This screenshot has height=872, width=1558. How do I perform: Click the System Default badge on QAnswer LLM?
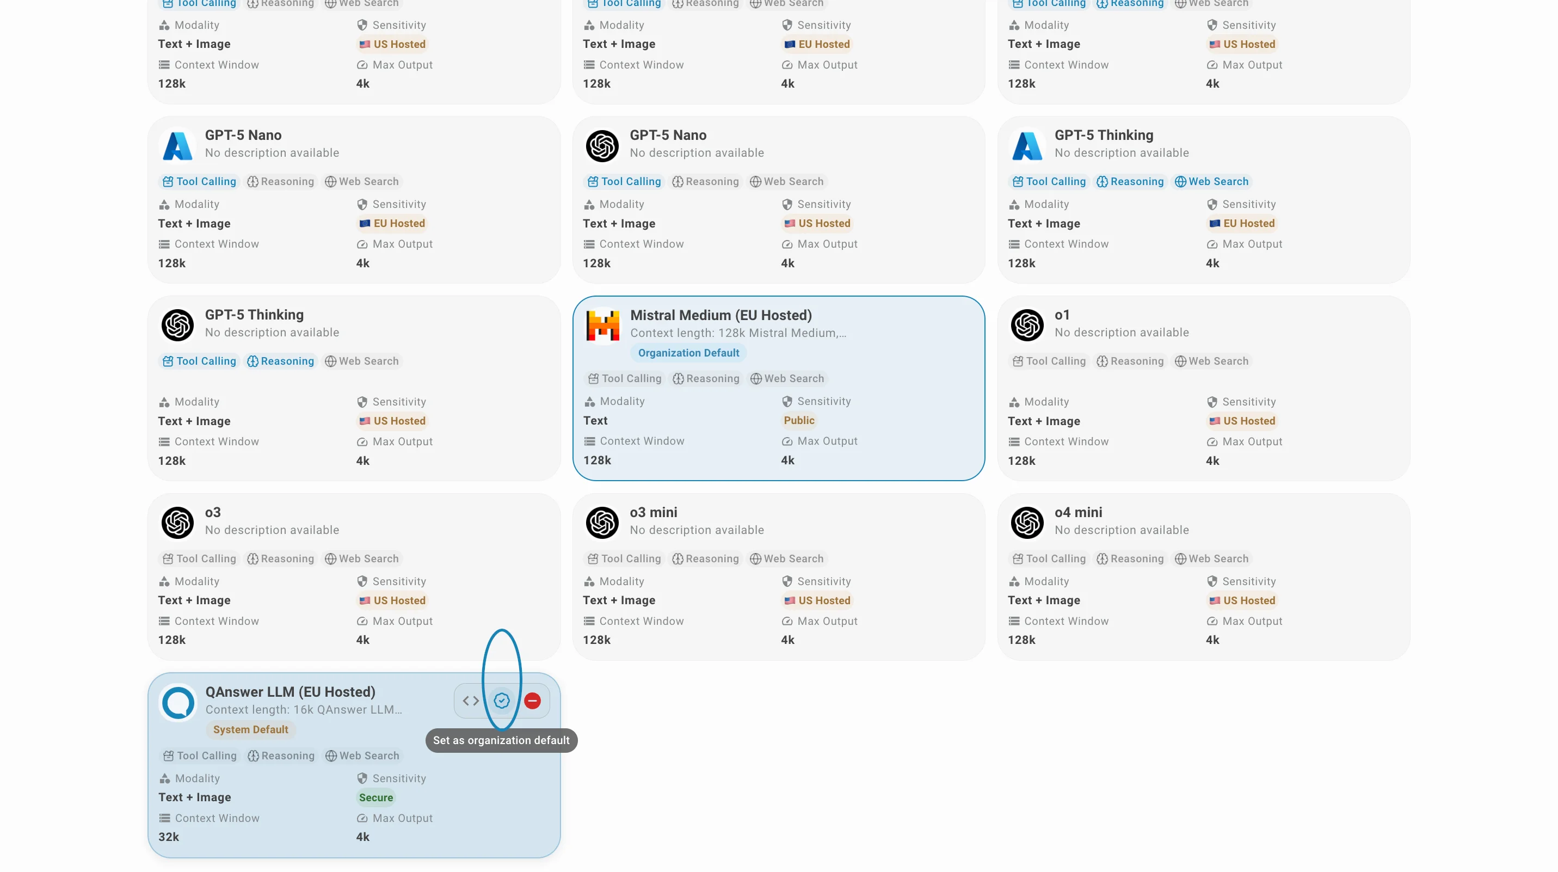tap(250, 730)
